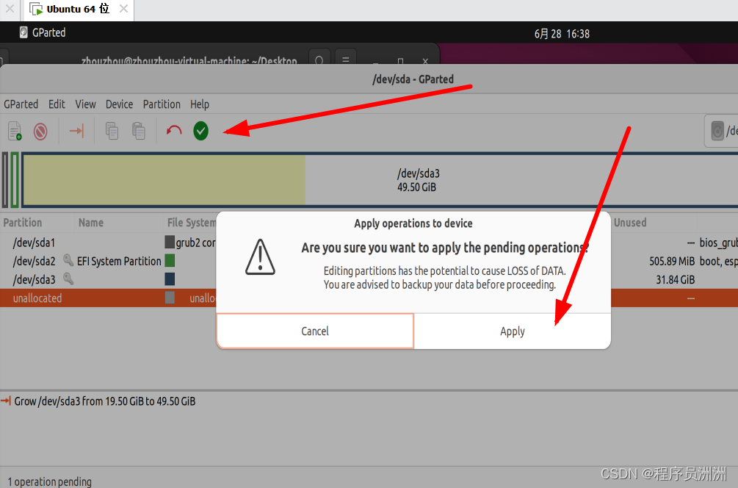This screenshot has width=738, height=488.
Task: Click the /dev/sda3 49.50 GiB graphical partition block
Action: (380, 180)
